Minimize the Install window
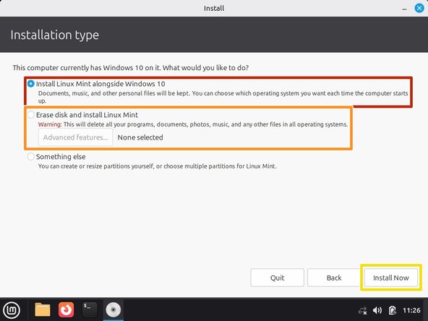The image size is (428, 321). click(404, 9)
